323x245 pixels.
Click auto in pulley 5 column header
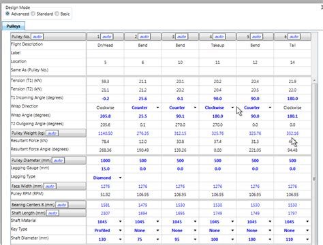[256, 37]
